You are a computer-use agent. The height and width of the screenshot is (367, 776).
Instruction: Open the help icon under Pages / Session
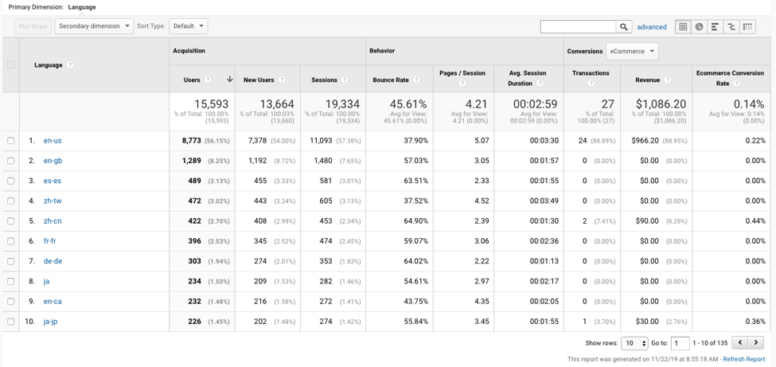pyautogui.click(x=462, y=84)
